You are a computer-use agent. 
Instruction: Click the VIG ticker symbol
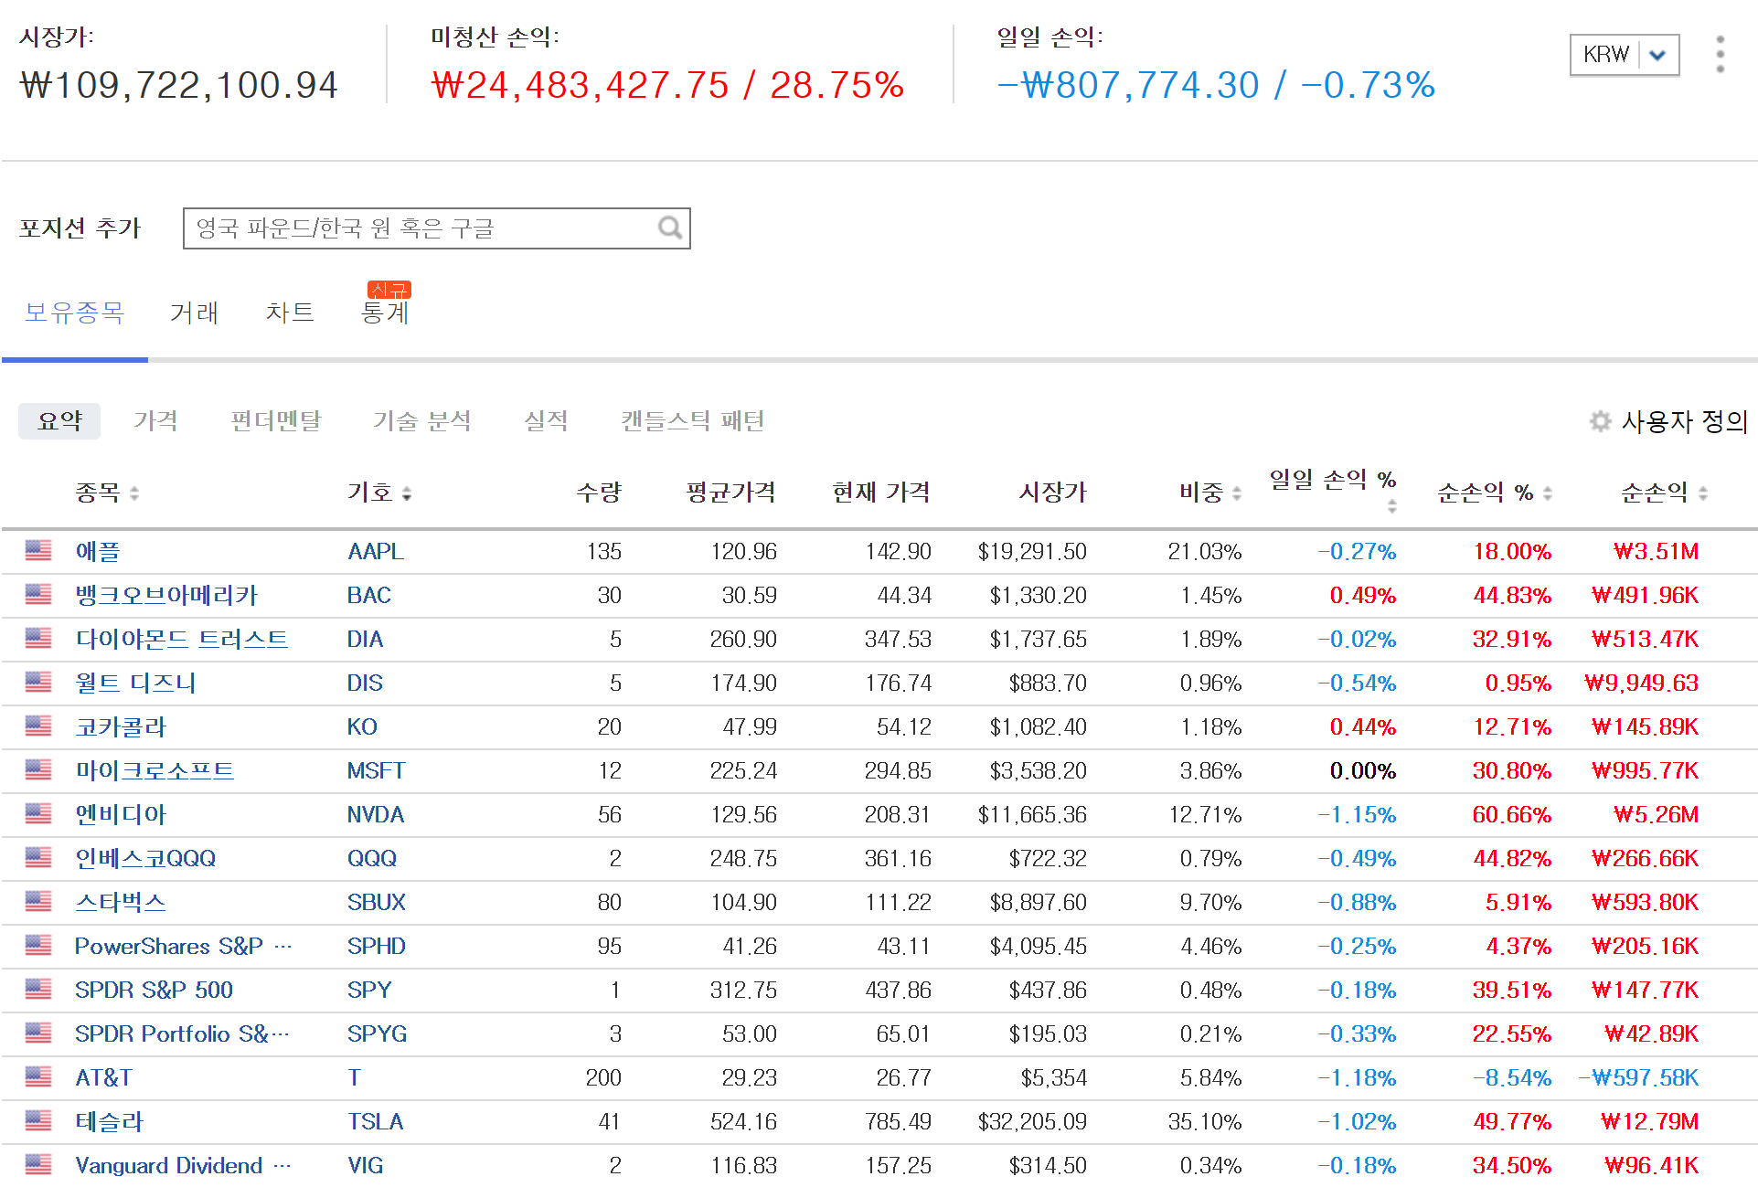pyautogui.click(x=366, y=1166)
